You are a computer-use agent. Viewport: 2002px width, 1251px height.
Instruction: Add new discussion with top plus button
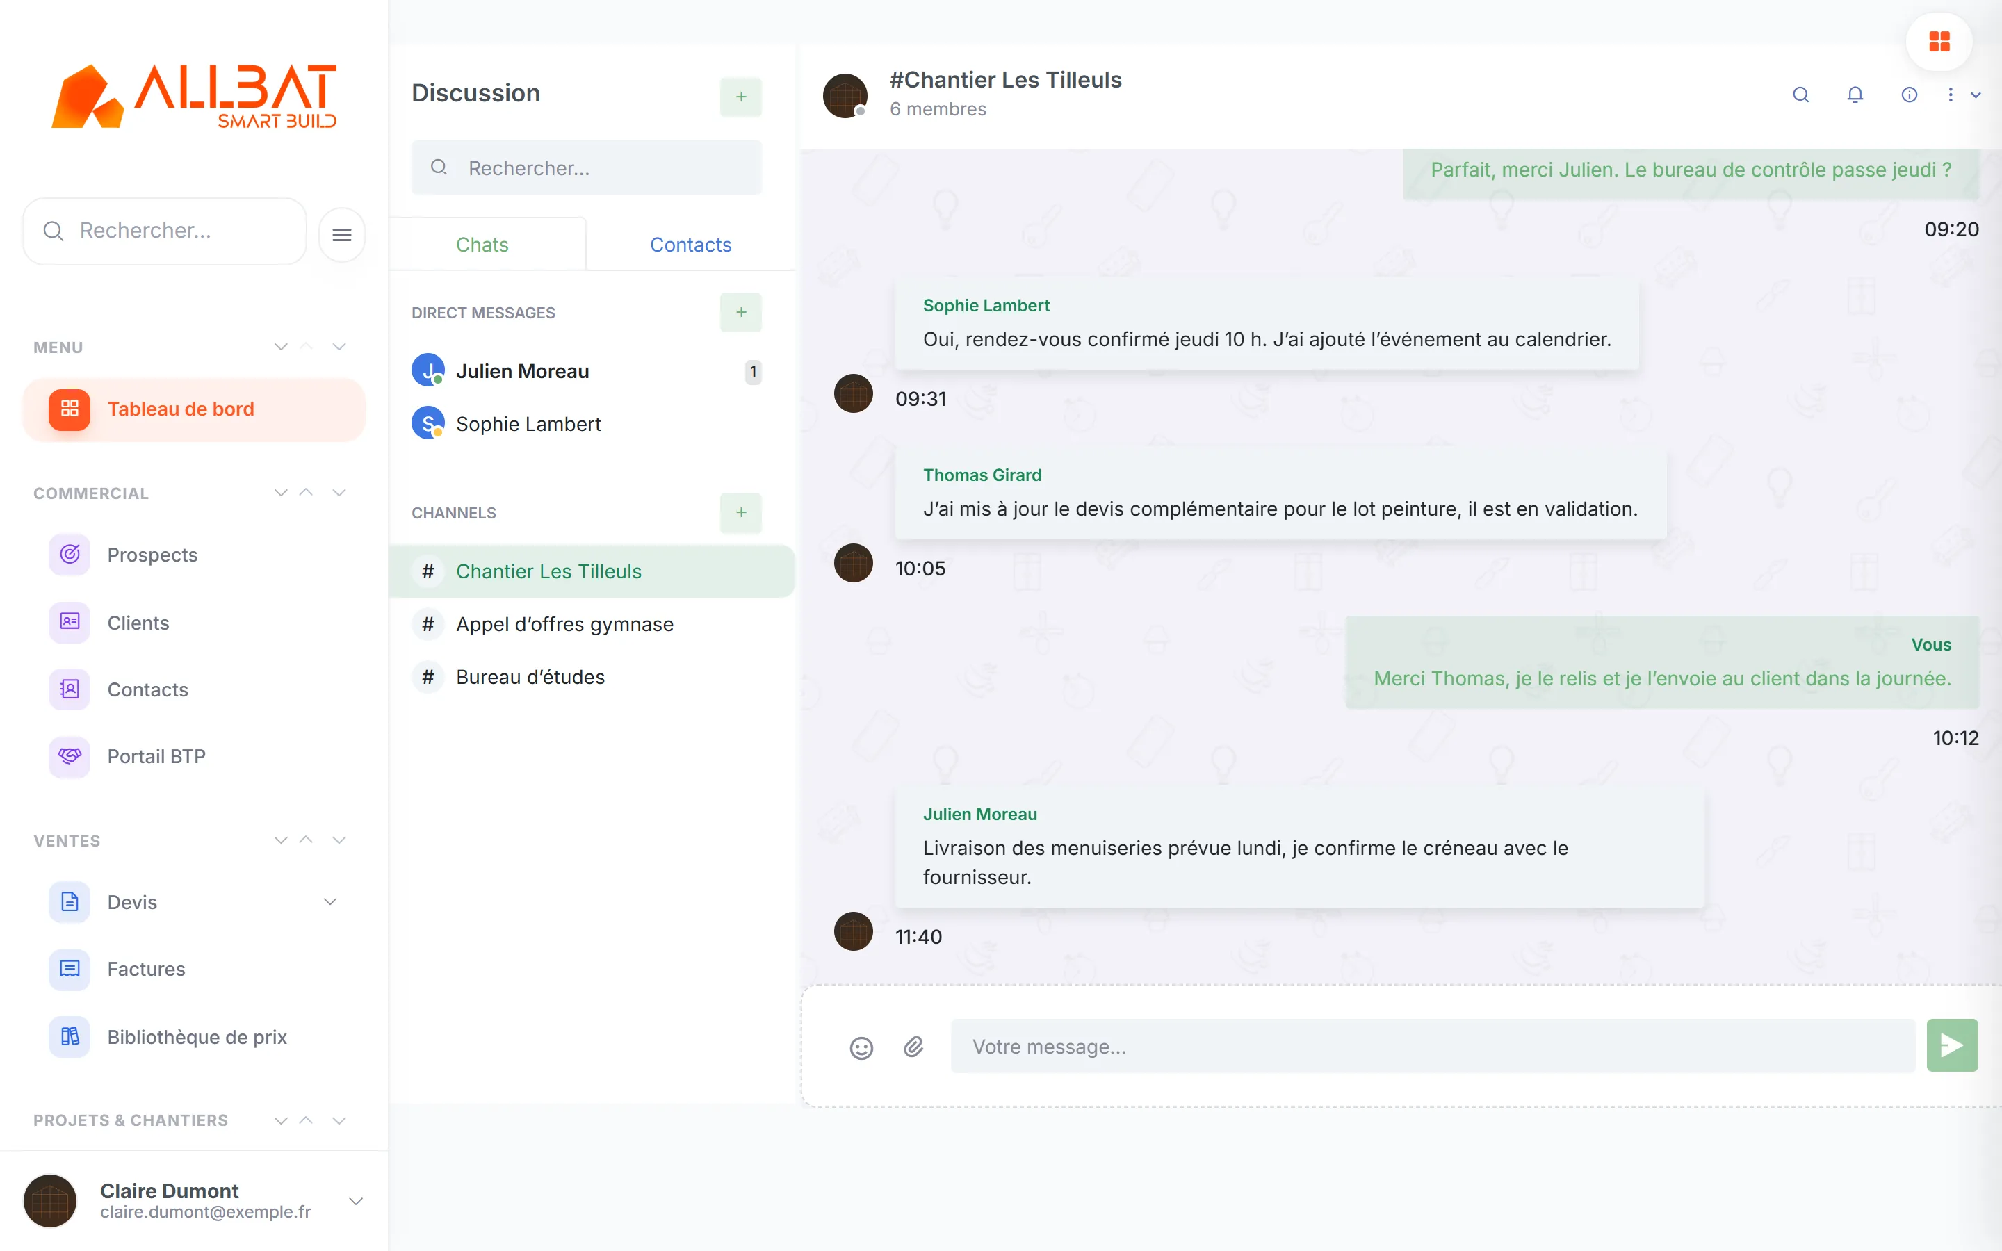tap(740, 97)
